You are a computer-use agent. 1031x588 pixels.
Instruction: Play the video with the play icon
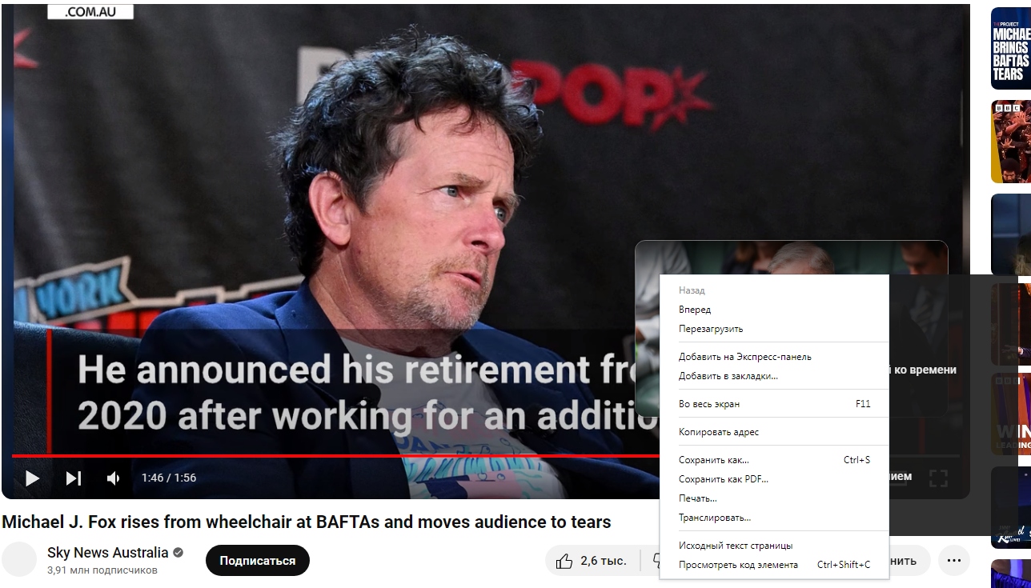click(32, 478)
